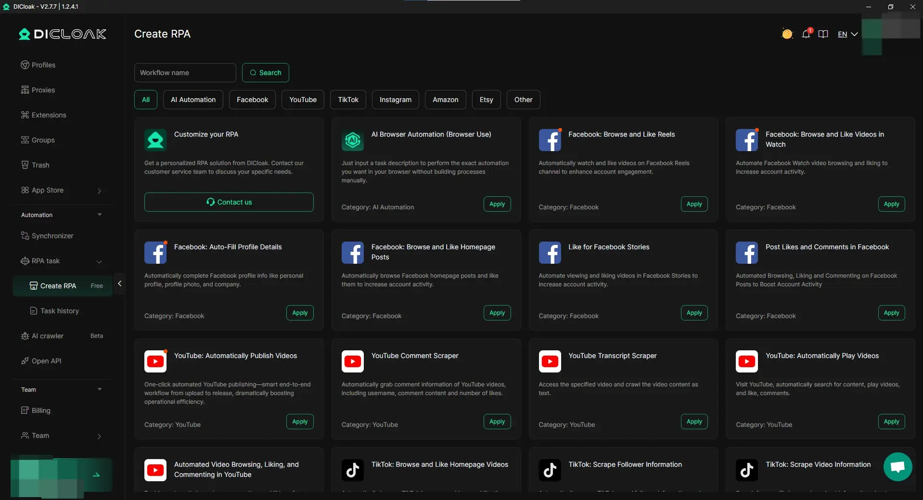Open the notification bell icon
The width and height of the screenshot is (923, 500).
click(806, 34)
